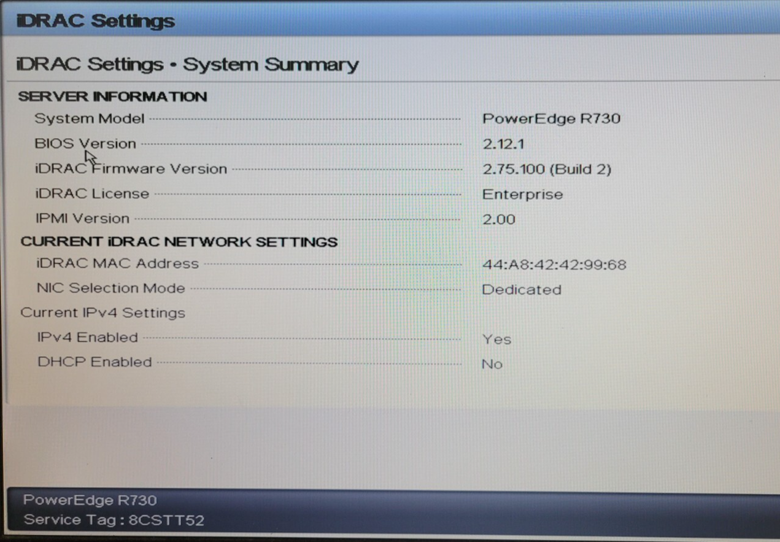Click the MAC address value 44:A8:42:42:99:68
The height and width of the screenshot is (542, 780).
pos(554,265)
